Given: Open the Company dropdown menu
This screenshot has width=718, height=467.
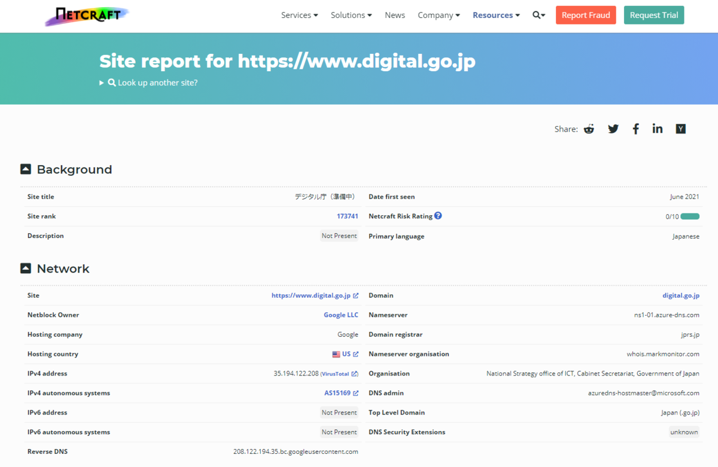Looking at the screenshot, I should [439, 15].
